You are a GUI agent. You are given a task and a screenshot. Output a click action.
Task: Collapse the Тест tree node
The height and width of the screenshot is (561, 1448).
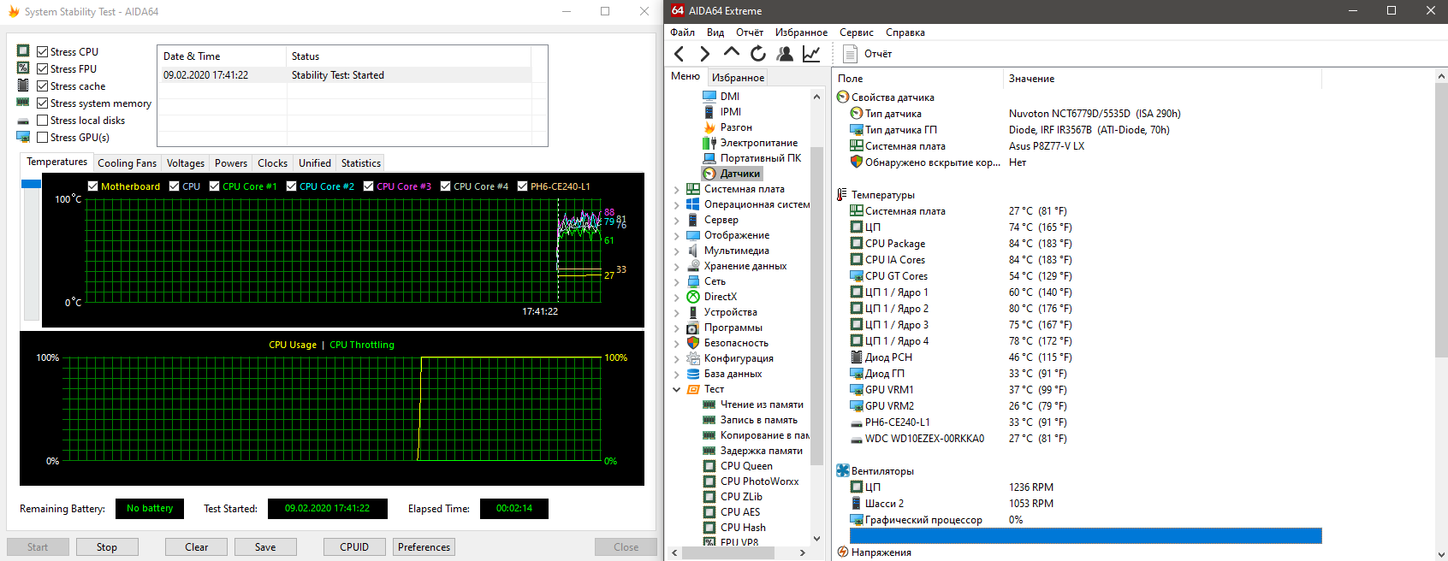click(x=676, y=390)
